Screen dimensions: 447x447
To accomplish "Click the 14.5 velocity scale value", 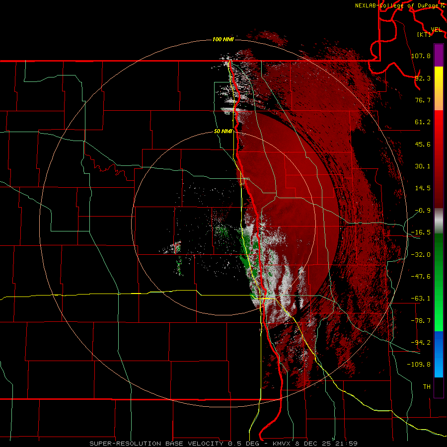I will click(x=423, y=188).
